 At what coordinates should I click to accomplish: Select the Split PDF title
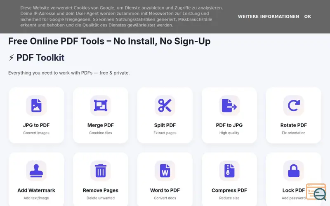165,125
